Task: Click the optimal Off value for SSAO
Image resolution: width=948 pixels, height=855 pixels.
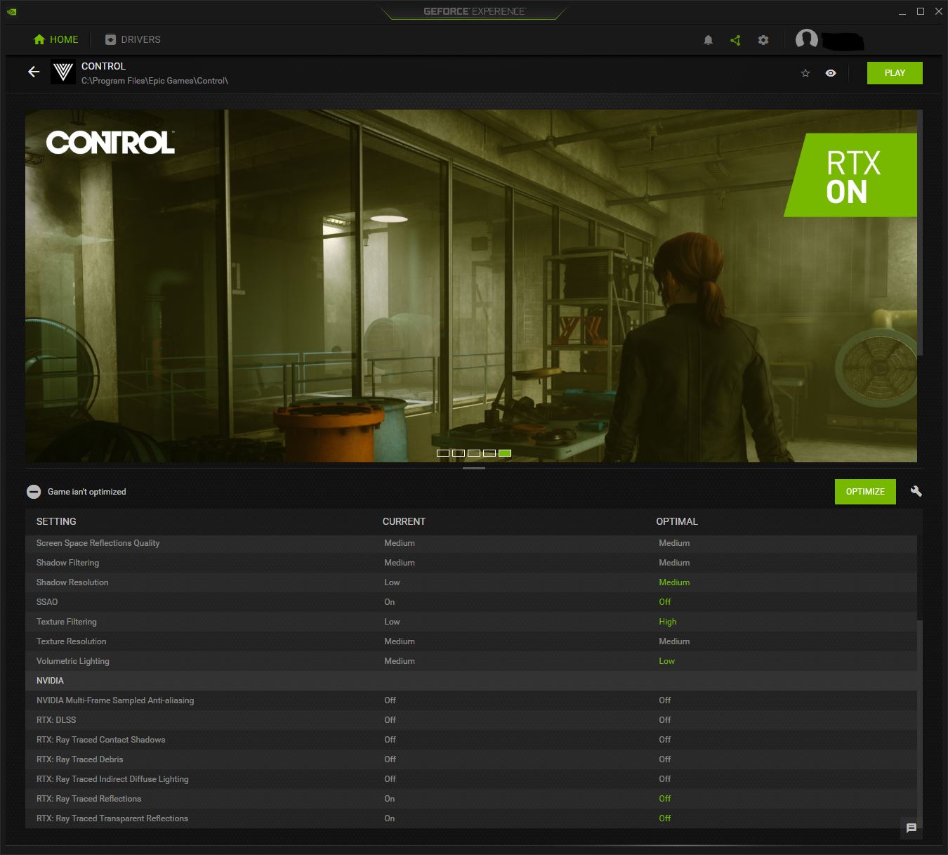Action: 665,602
